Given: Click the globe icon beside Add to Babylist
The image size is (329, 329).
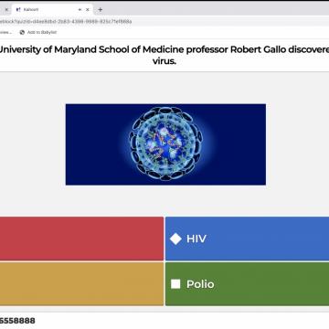Looking at the screenshot, I should (22, 32).
